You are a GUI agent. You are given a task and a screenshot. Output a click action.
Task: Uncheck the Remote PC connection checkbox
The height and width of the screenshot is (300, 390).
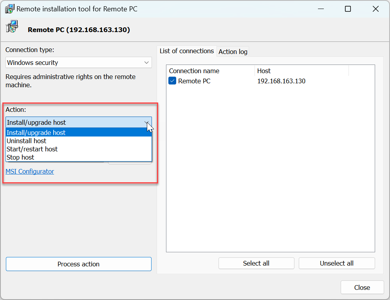(172, 81)
